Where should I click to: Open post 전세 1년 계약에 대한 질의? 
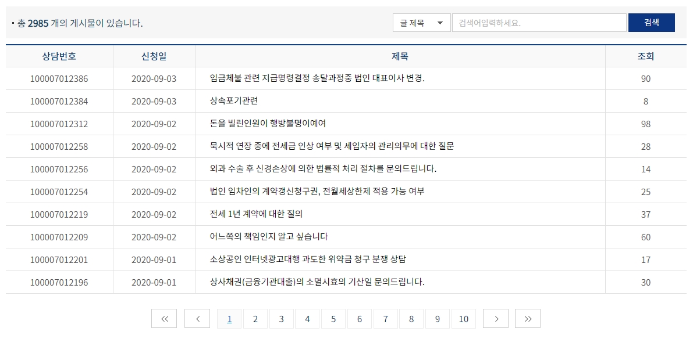pyautogui.click(x=257, y=214)
